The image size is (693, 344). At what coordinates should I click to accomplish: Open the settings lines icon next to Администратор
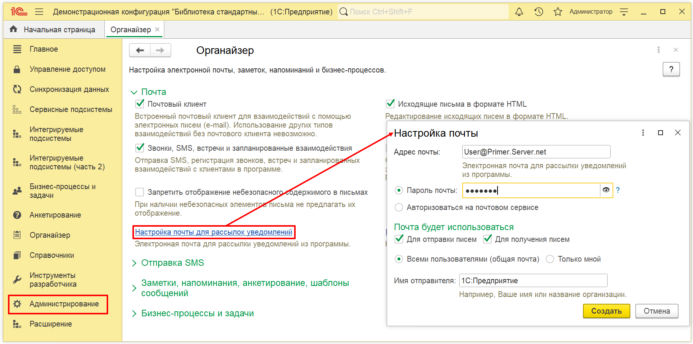tap(624, 12)
